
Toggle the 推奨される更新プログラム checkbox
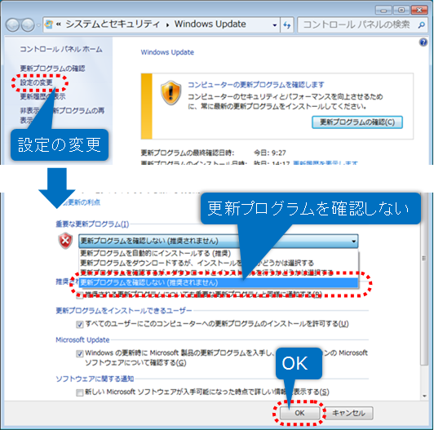point(80,295)
